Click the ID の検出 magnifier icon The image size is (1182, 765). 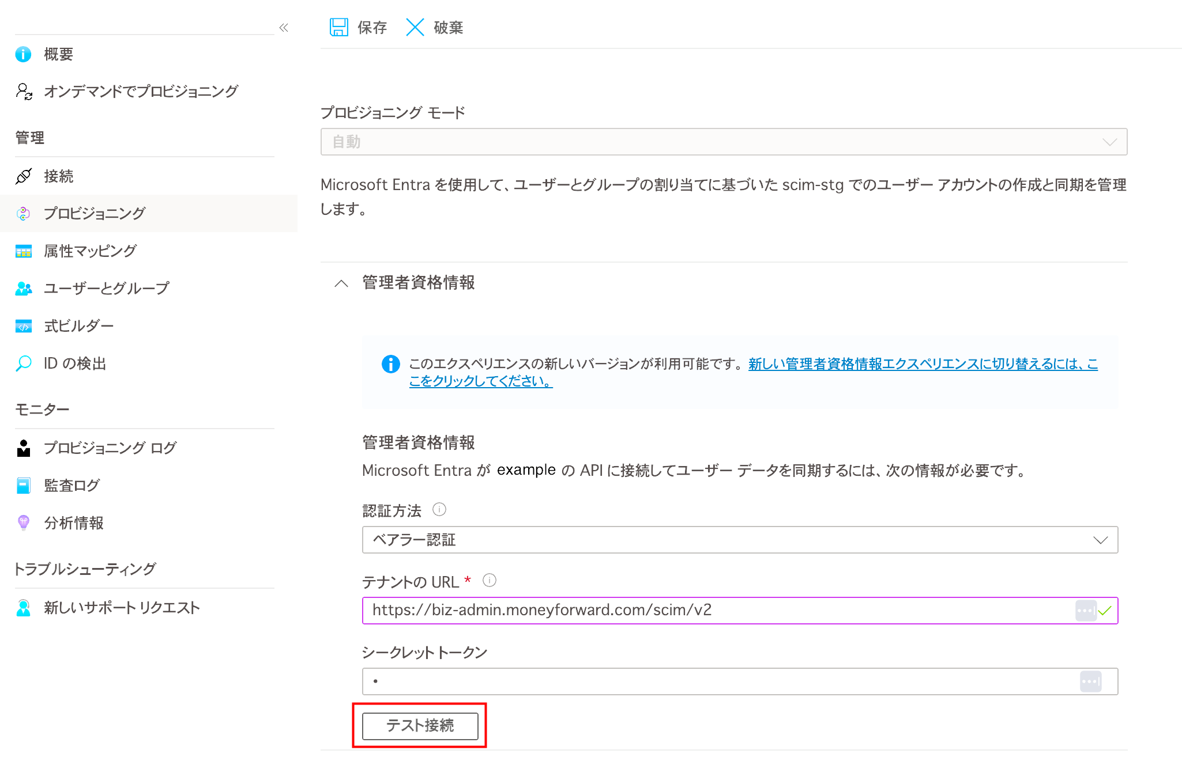click(24, 363)
